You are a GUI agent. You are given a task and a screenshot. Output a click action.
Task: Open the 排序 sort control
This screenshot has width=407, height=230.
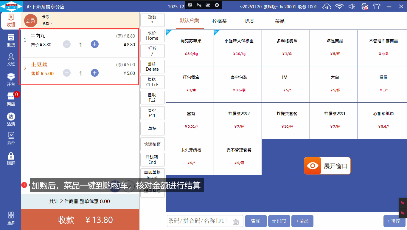pyautogui.click(x=394, y=221)
